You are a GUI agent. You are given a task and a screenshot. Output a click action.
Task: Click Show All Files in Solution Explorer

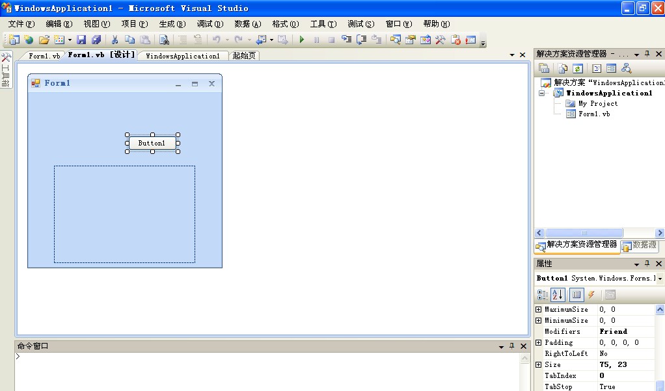(562, 68)
